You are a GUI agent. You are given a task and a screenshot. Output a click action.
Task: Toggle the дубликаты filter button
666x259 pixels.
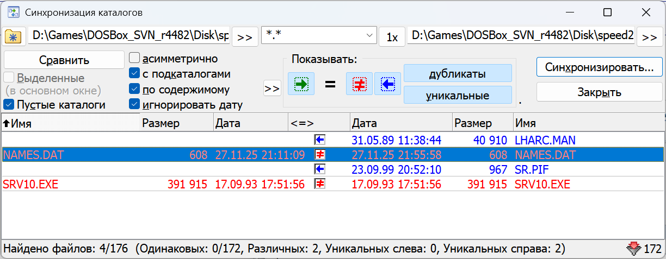pos(458,74)
